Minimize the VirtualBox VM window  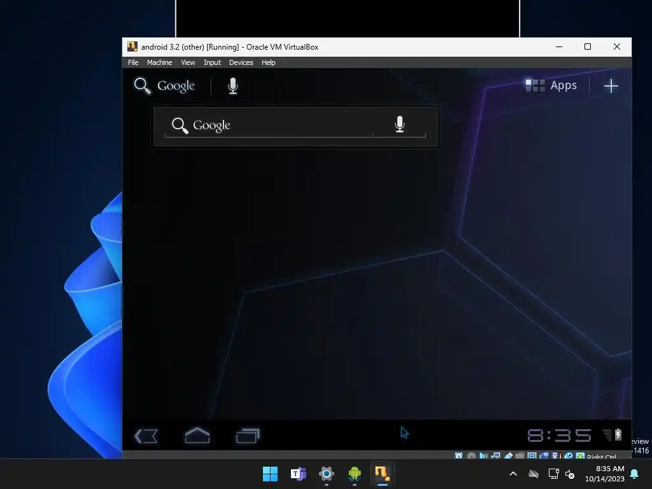click(x=559, y=47)
